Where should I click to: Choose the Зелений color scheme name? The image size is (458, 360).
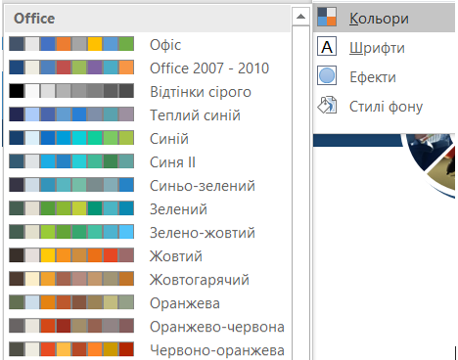(178, 209)
